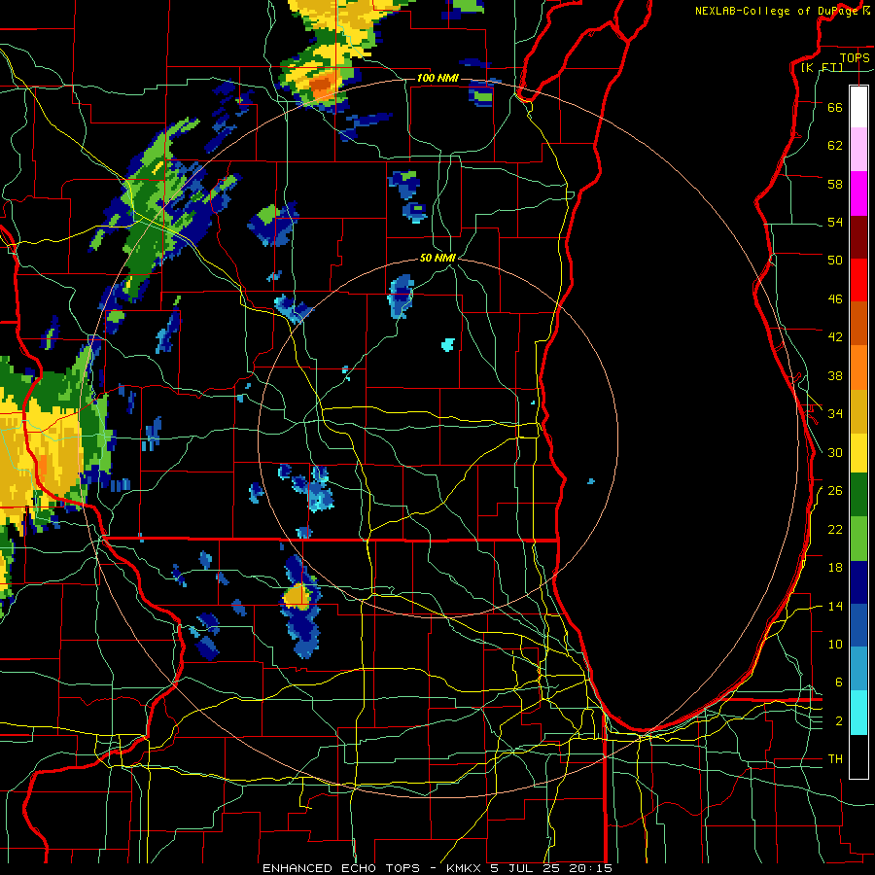Pick the medium blue legend swatch
Viewport: 875px width, 875px height.
(858, 625)
